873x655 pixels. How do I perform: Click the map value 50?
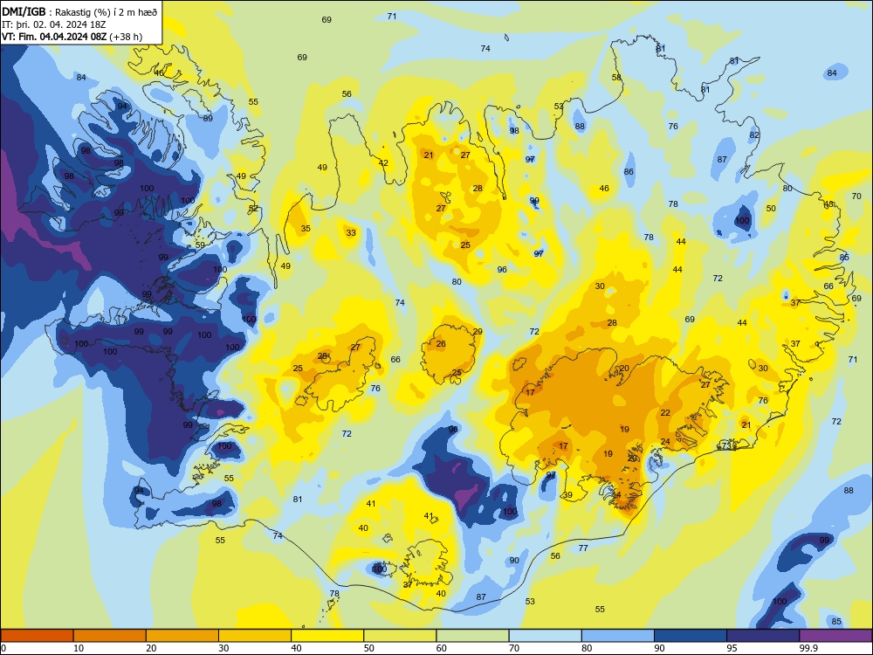[771, 209]
